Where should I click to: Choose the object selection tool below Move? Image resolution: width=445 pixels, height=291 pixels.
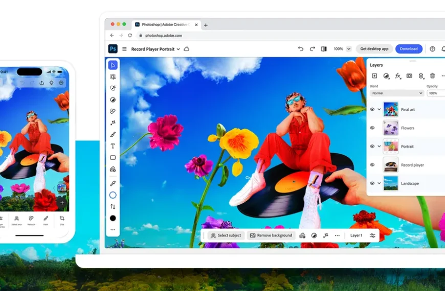click(113, 77)
